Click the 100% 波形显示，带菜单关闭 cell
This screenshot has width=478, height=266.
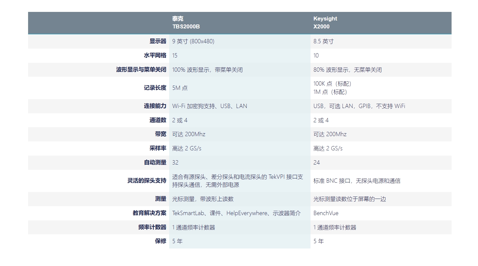[x=207, y=70]
